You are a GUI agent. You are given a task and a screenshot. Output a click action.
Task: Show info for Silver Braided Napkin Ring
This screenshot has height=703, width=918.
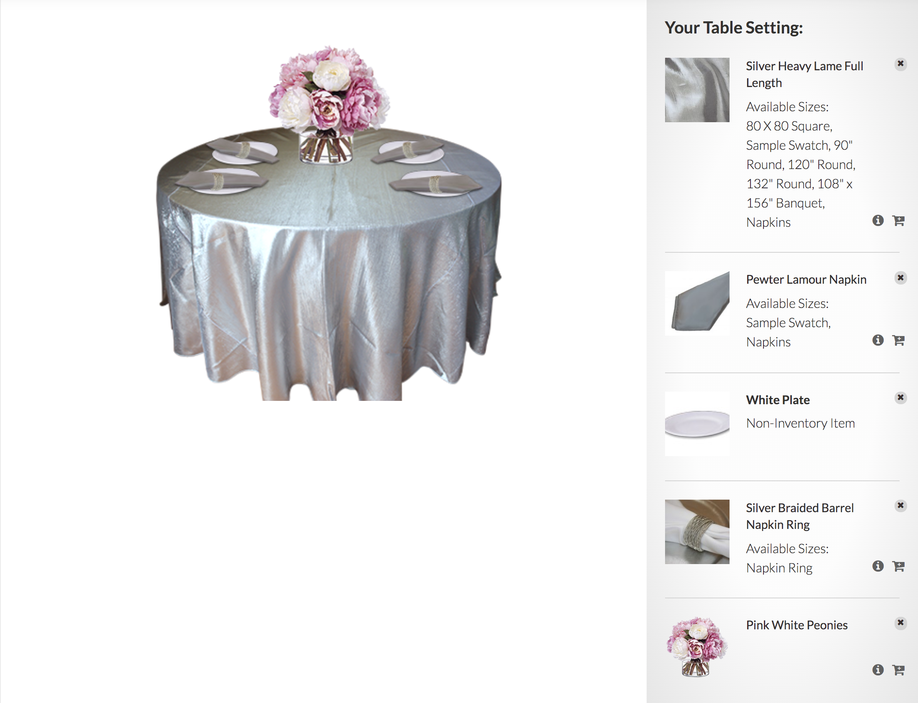click(878, 566)
